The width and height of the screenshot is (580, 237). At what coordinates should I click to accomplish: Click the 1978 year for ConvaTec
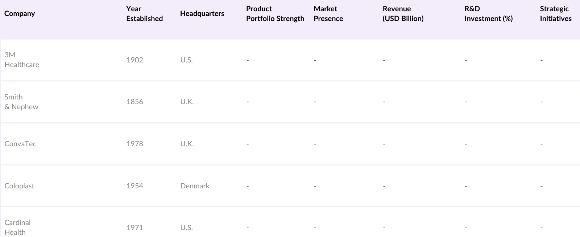coord(134,144)
